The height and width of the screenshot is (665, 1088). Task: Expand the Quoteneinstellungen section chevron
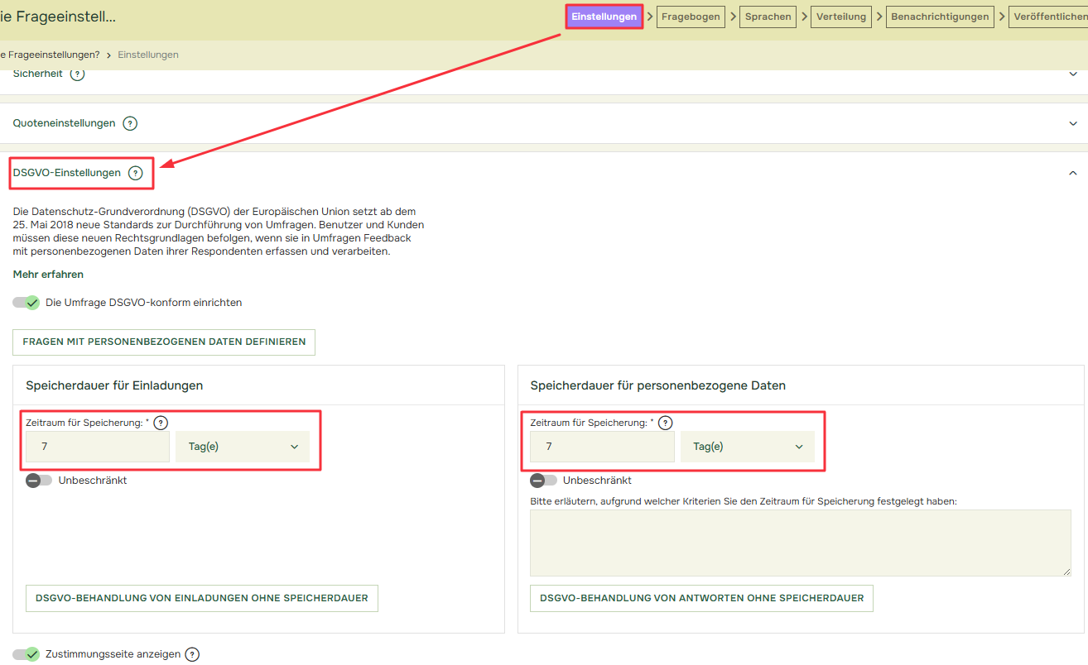1073,123
